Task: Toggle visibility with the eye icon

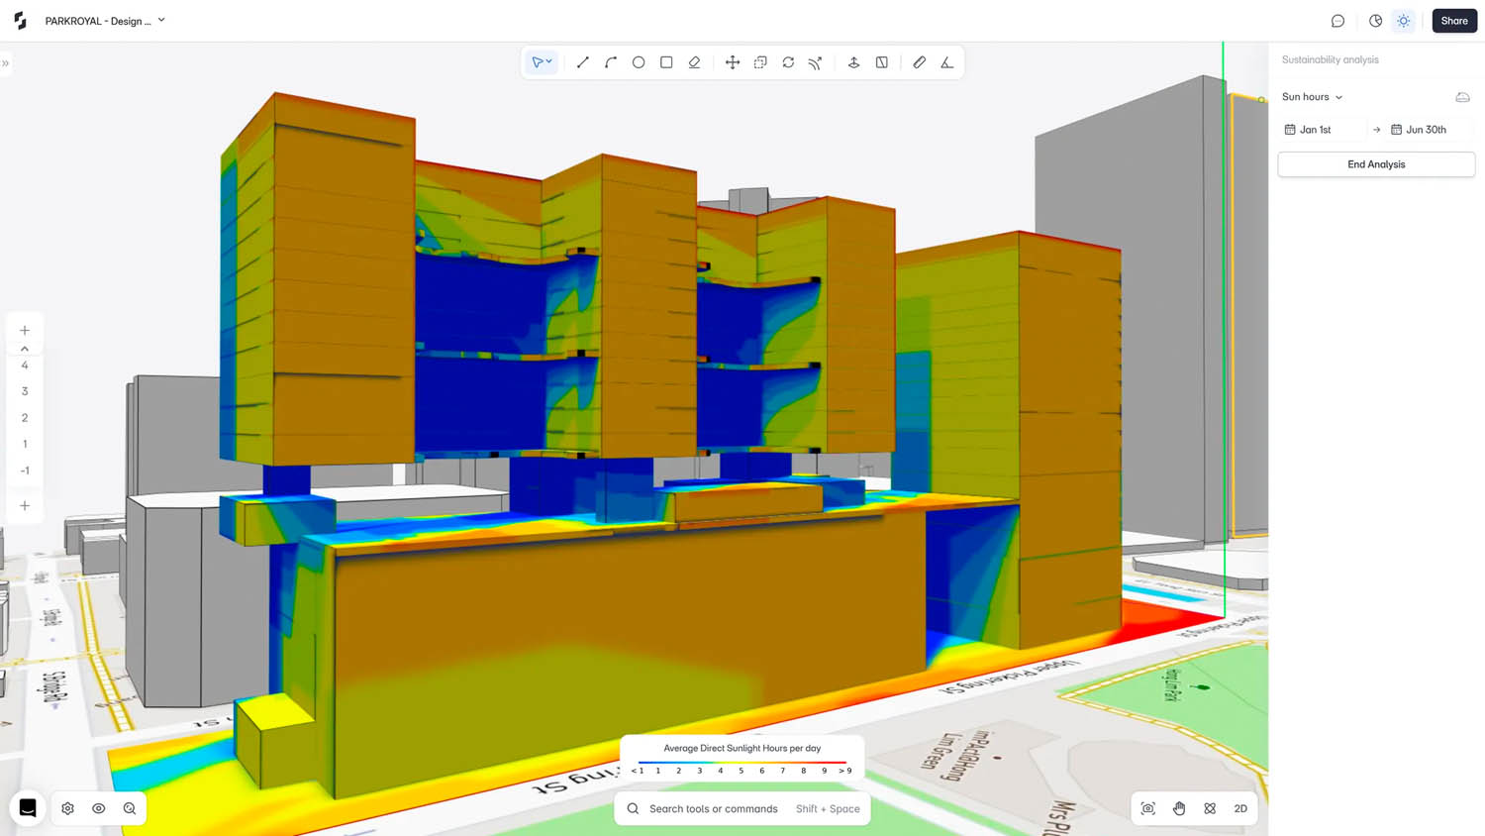Action: [x=99, y=808]
